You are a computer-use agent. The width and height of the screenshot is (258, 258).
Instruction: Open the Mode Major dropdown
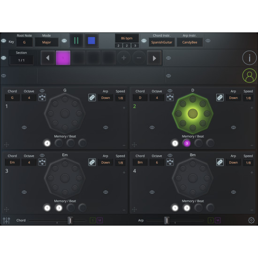[46, 42]
